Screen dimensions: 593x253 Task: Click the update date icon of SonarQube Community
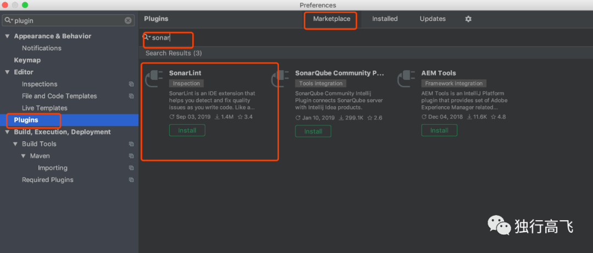pos(298,118)
